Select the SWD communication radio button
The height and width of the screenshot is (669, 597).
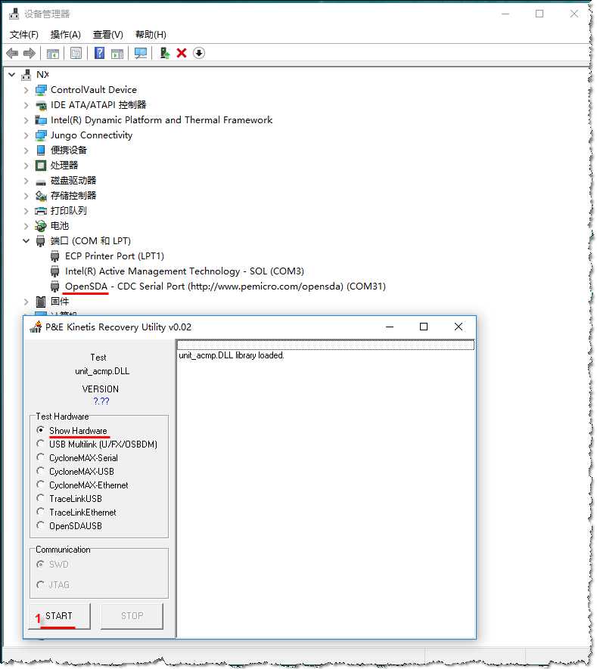[x=41, y=565]
